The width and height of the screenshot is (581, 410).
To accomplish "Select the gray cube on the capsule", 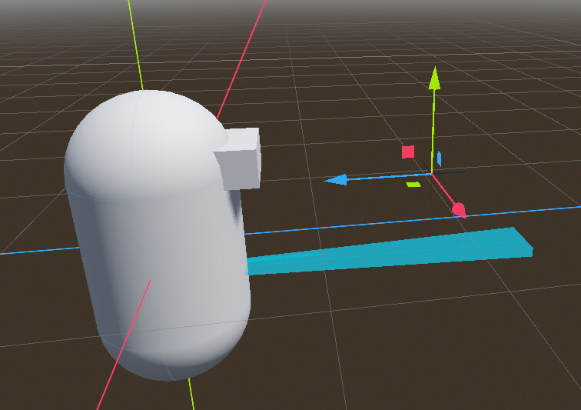I will (x=240, y=160).
